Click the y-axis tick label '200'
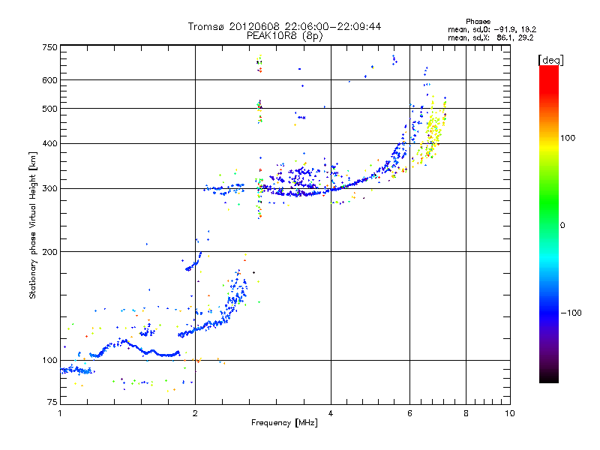The width and height of the screenshot is (600, 450). (49, 252)
